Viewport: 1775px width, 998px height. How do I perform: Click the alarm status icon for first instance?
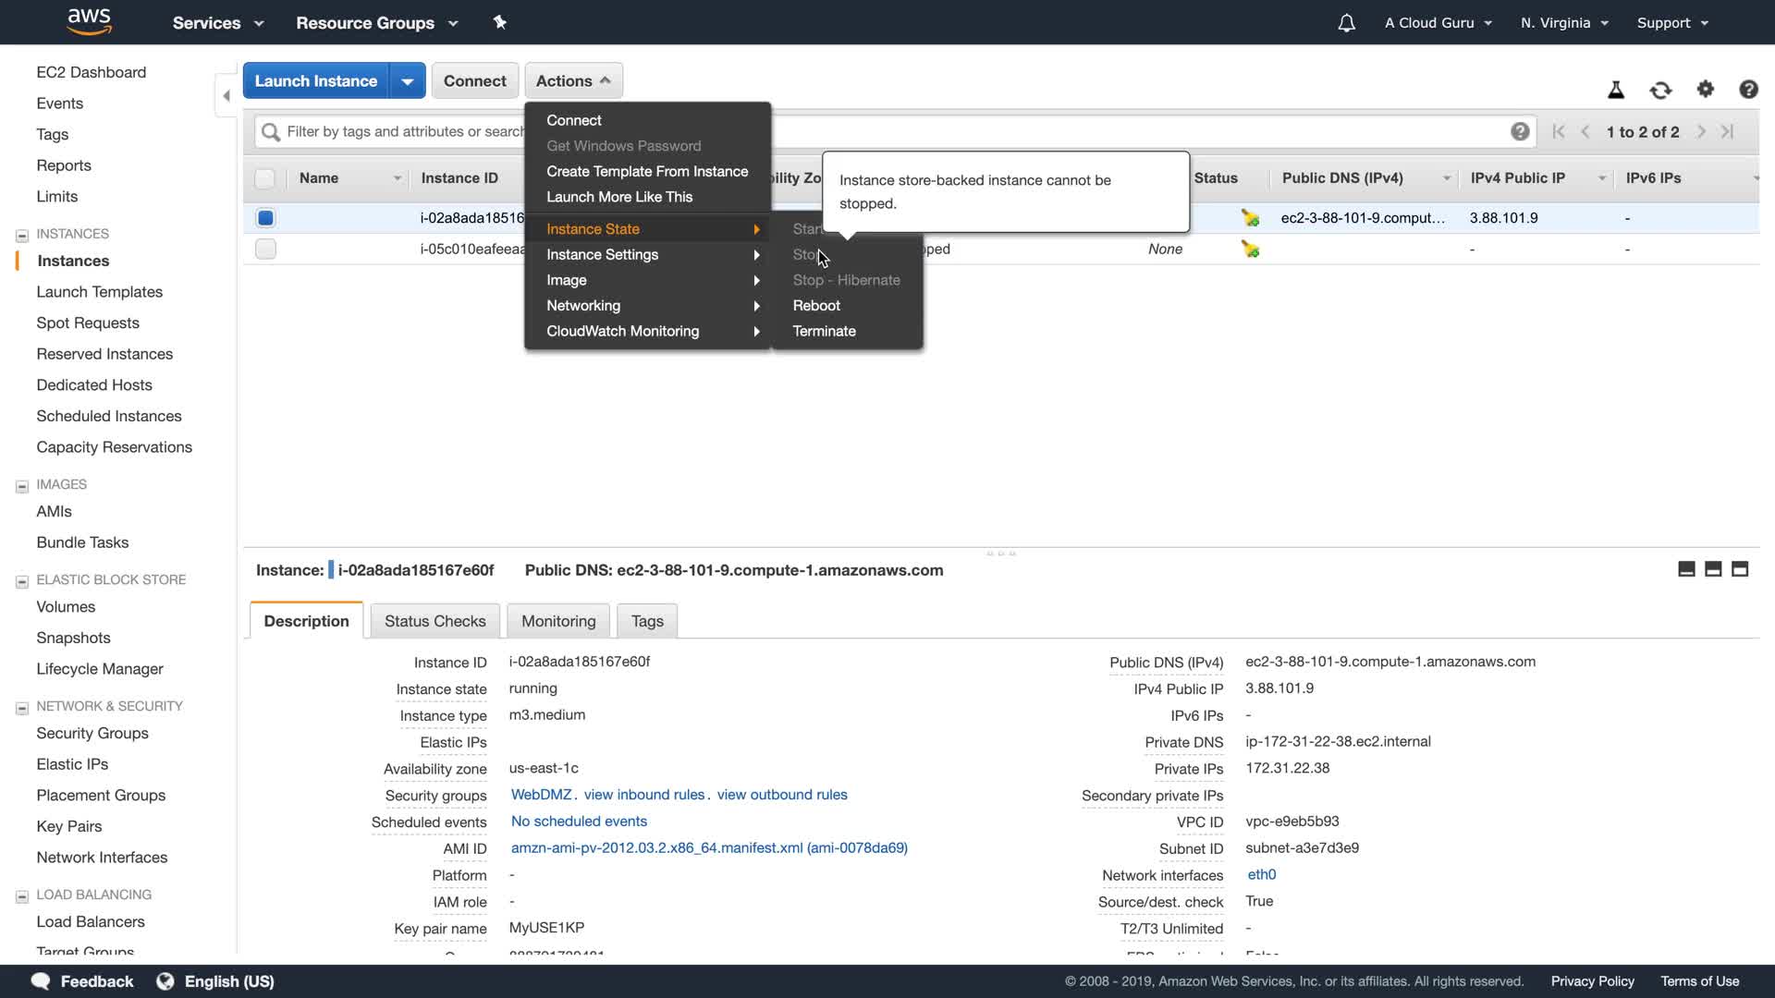pos(1250,218)
